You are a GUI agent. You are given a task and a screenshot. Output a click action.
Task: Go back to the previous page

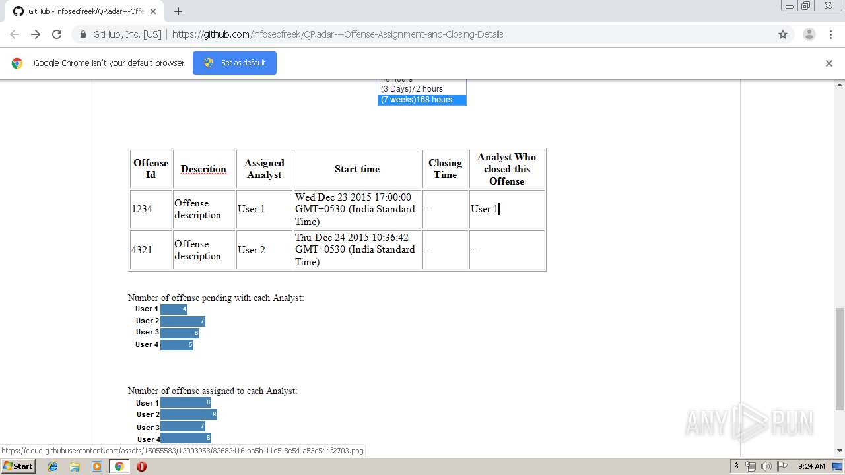click(x=15, y=34)
